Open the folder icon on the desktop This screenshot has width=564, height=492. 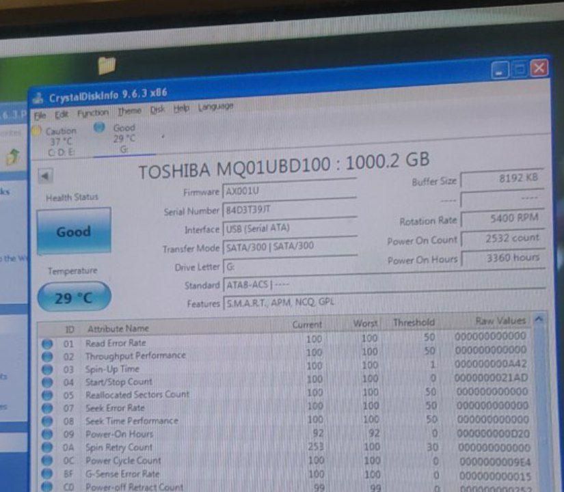[x=107, y=65]
